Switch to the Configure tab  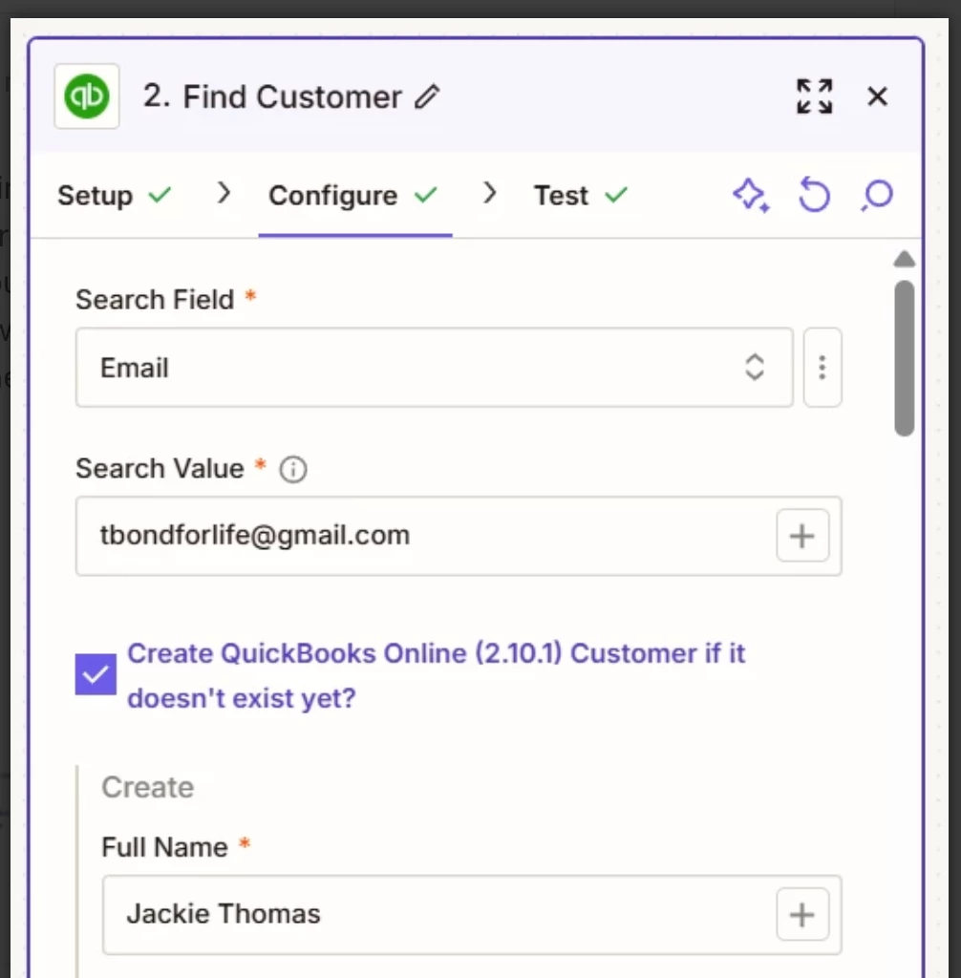click(353, 195)
